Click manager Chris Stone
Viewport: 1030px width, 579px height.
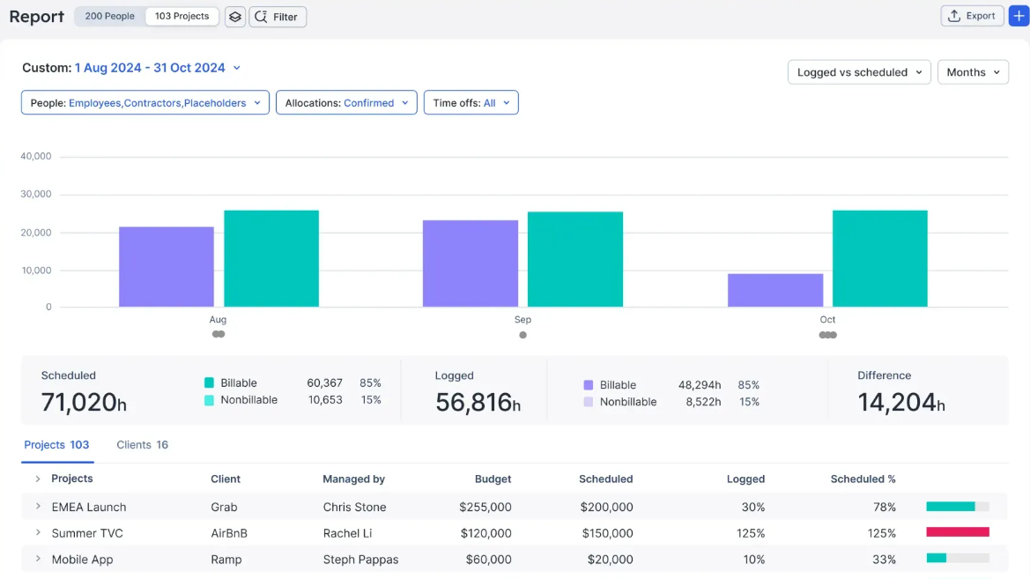[x=354, y=507]
